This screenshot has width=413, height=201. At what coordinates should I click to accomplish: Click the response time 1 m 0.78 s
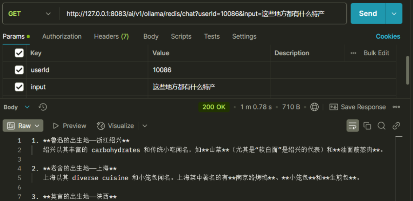(256, 107)
